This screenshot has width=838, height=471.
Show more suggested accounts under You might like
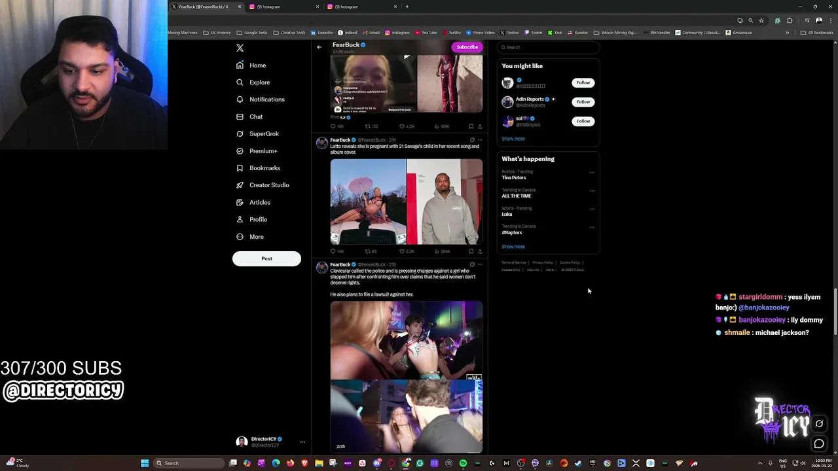point(513,139)
